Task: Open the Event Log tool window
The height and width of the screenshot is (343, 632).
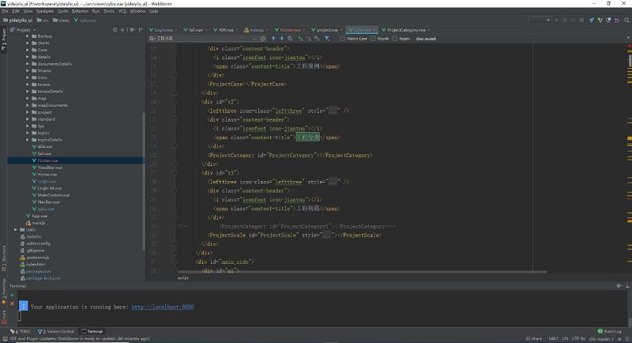Action: pyautogui.click(x=611, y=331)
